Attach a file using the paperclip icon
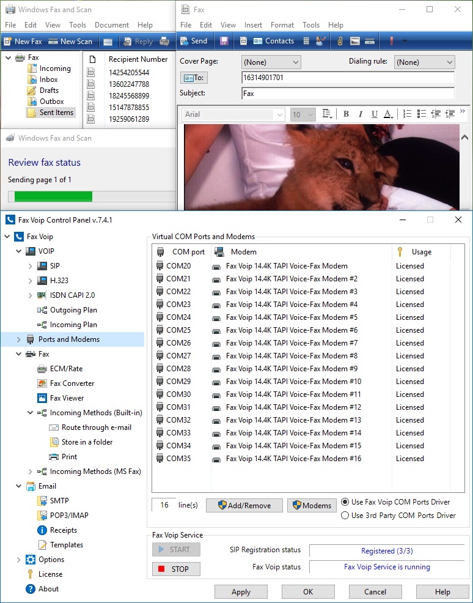The width and height of the screenshot is (473, 603). pos(340,41)
